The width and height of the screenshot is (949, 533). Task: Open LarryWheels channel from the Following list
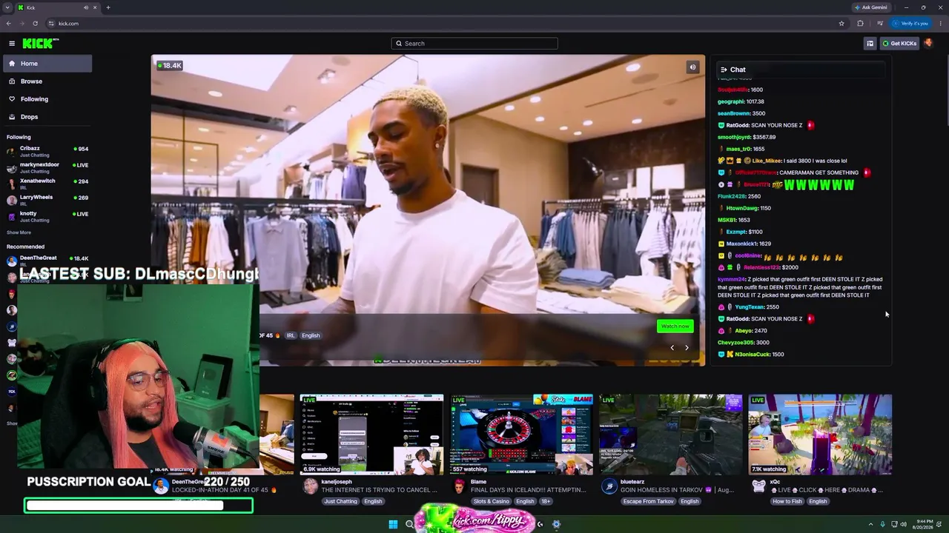coord(47,200)
